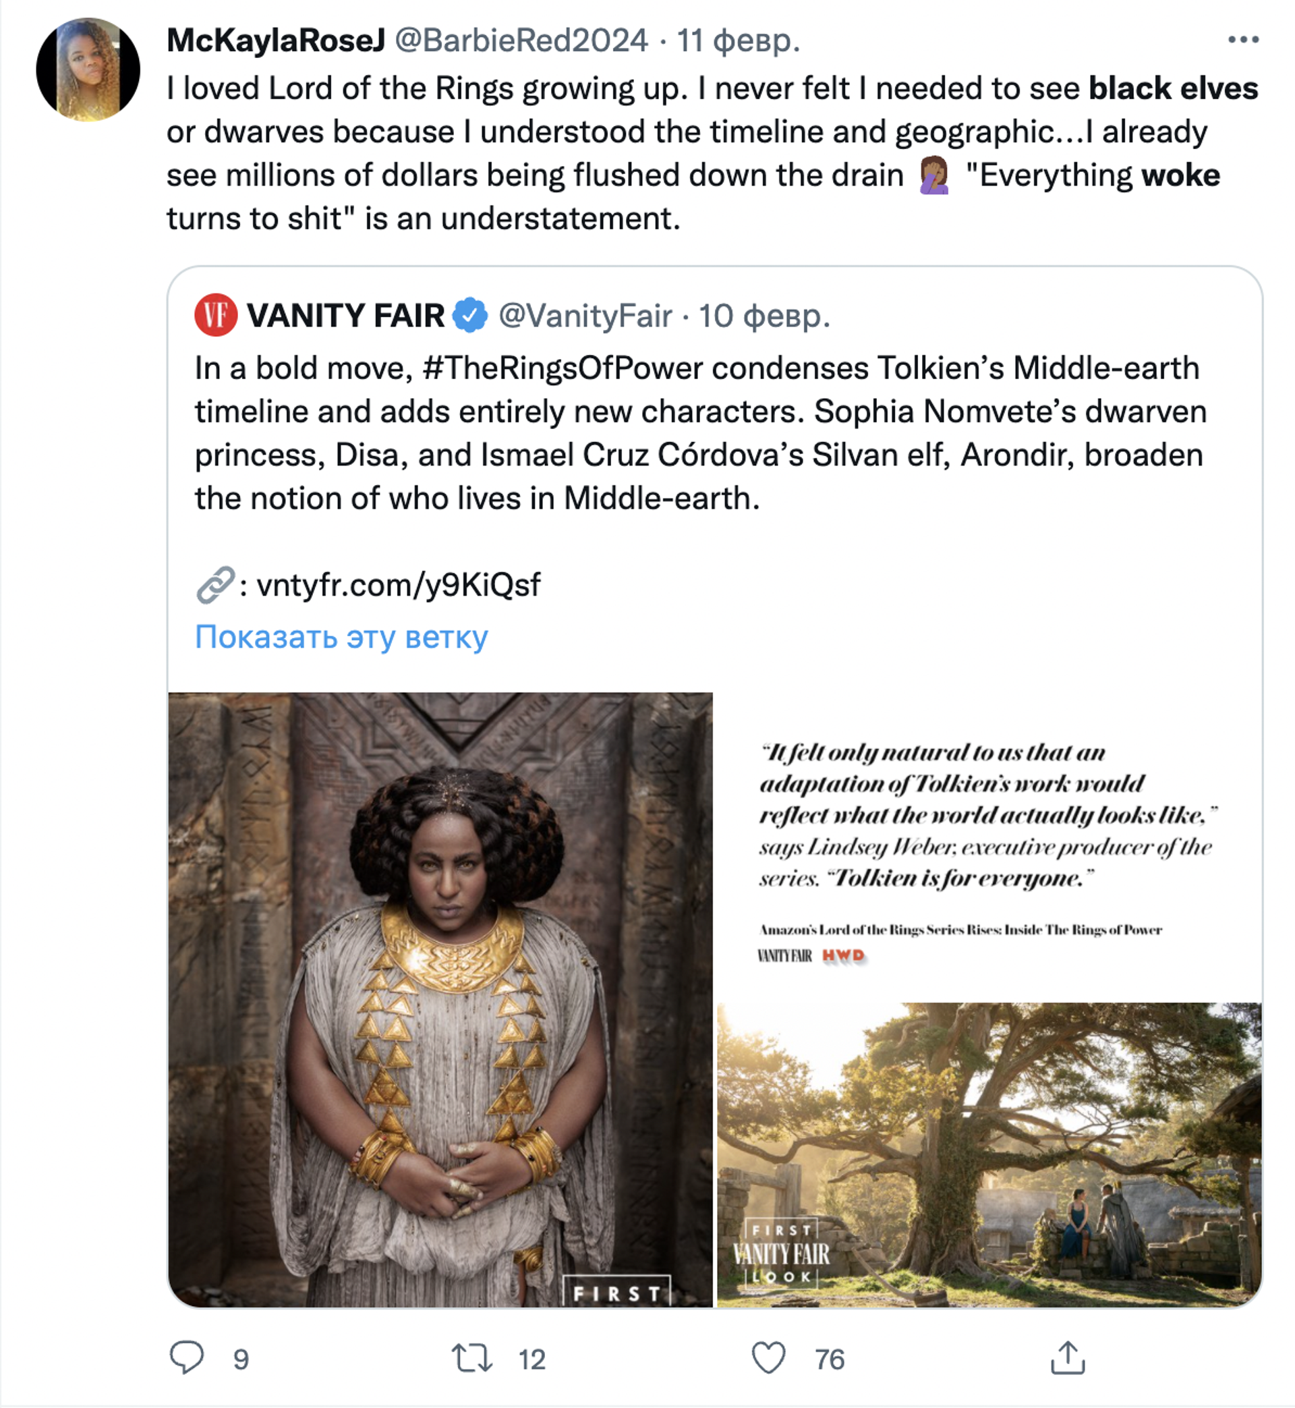The image size is (1295, 1408).
Task: Open the dwarven princess Disa photo
Action: tap(440, 999)
